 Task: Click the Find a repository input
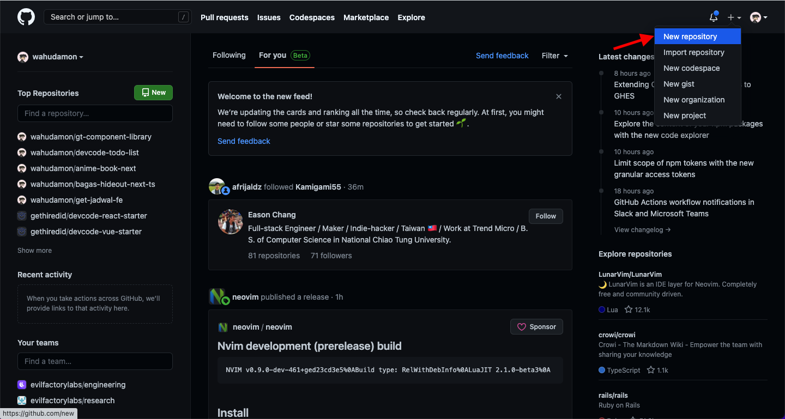[x=95, y=113]
